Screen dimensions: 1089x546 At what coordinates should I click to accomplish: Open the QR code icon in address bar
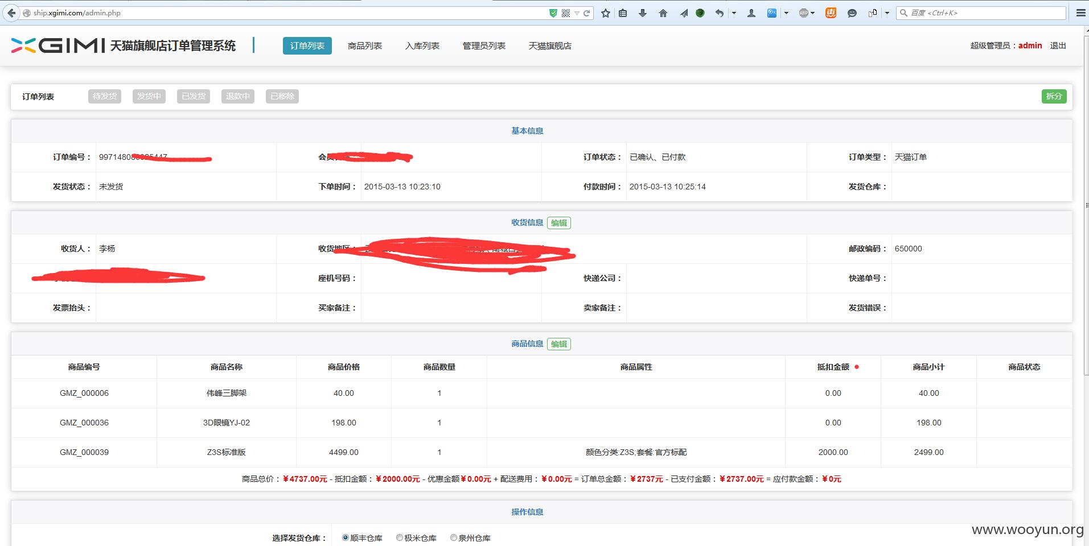pyautogui.click(x=566, y=13)
